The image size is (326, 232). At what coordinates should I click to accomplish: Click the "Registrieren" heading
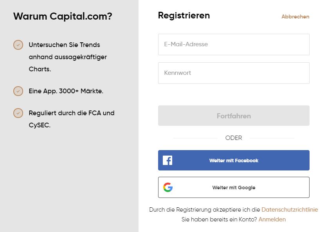pyautogui.click(x=184, y=15)
